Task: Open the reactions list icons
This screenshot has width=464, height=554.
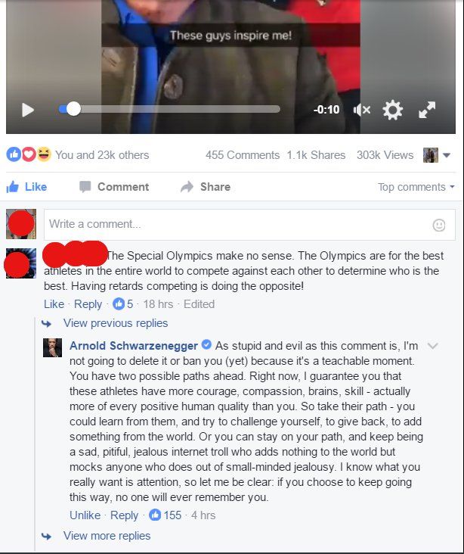Action: coord(29,154)
